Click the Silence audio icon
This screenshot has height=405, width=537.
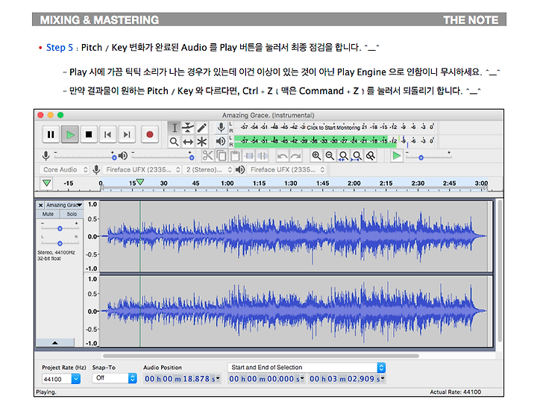[x=263, y=156]
